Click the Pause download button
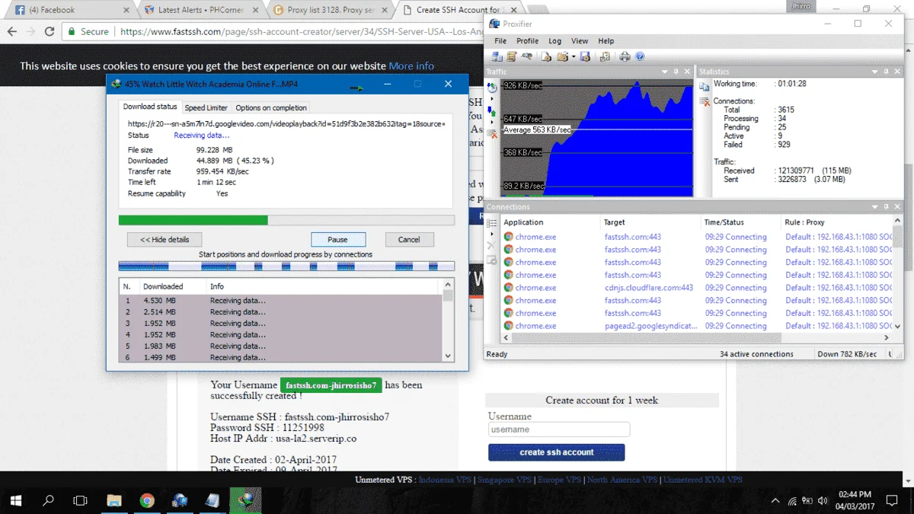914x514 pixels. pos(337,239)
